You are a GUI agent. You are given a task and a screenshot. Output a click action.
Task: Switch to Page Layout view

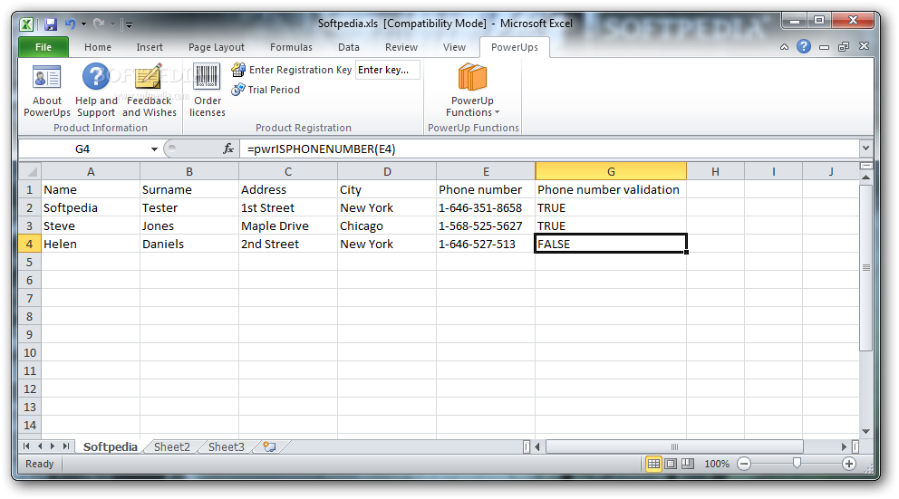pos(671,464)
